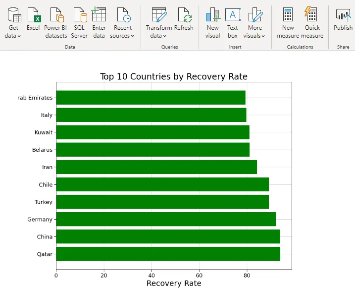
Task: Publish the report
Action: click(x=343, y=15)
